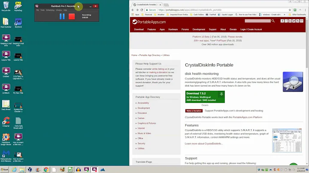Open Financial bookmarks folder
Image resolution: width=309 pixels, height=173 pixels.
pyautogui.click(x=147, y=15)
